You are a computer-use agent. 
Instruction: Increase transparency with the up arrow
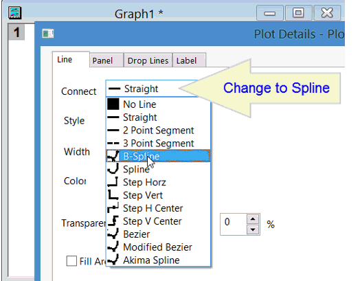tap(253, 219)
